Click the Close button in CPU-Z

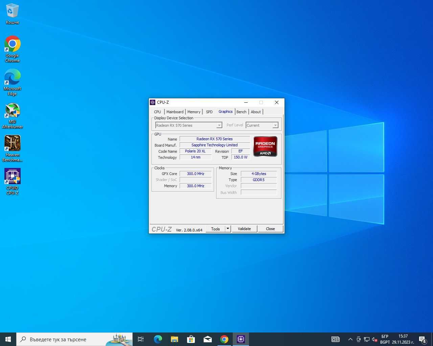coord(270,229)
